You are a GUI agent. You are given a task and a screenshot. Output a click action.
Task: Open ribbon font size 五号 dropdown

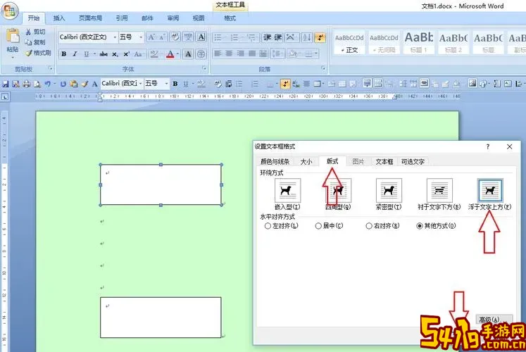tap(141, 37)
